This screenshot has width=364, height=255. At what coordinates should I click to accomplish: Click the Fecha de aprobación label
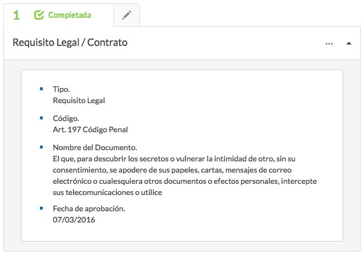point(89,208)
